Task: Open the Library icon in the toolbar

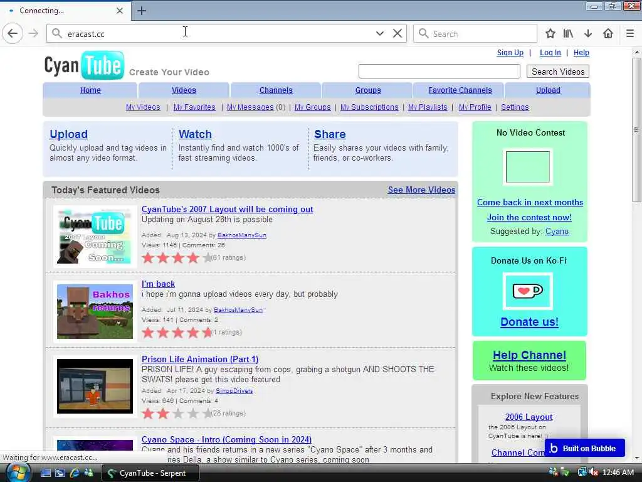Action: [568, 34]
